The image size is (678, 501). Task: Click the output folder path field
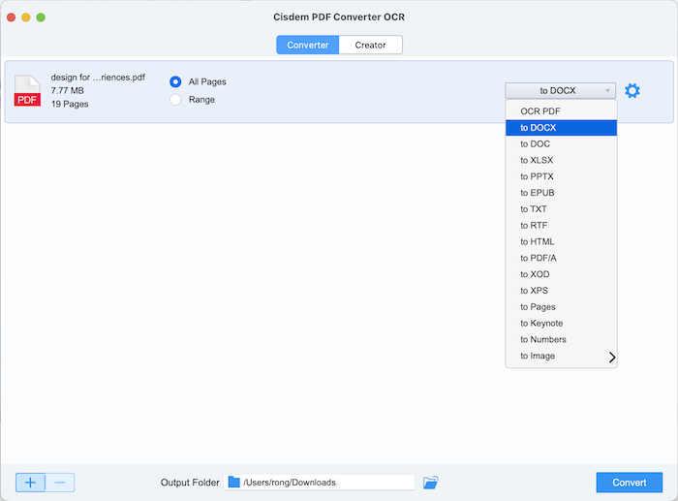tap(319, 483)
